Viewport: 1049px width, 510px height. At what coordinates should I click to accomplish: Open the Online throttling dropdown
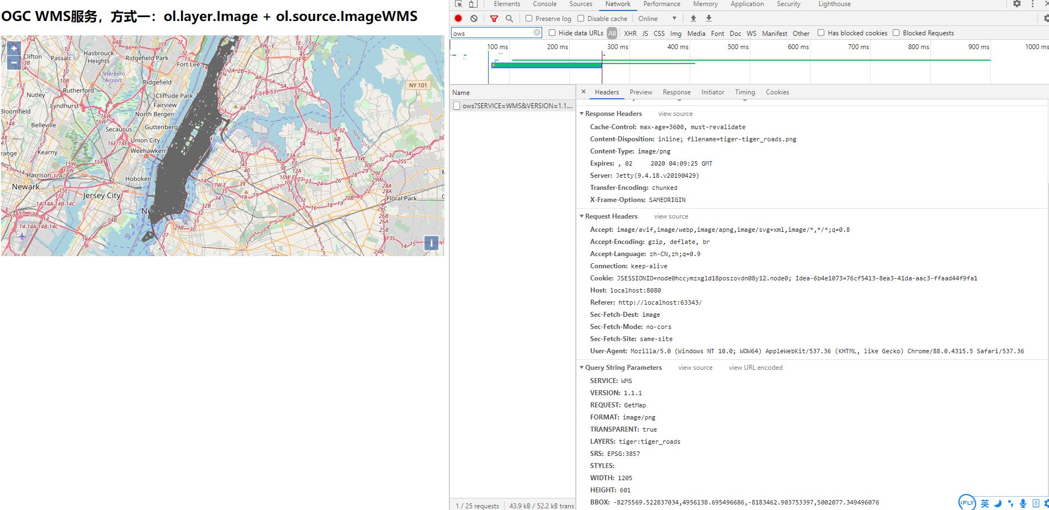pyautogui.click(x=657, y=19)
